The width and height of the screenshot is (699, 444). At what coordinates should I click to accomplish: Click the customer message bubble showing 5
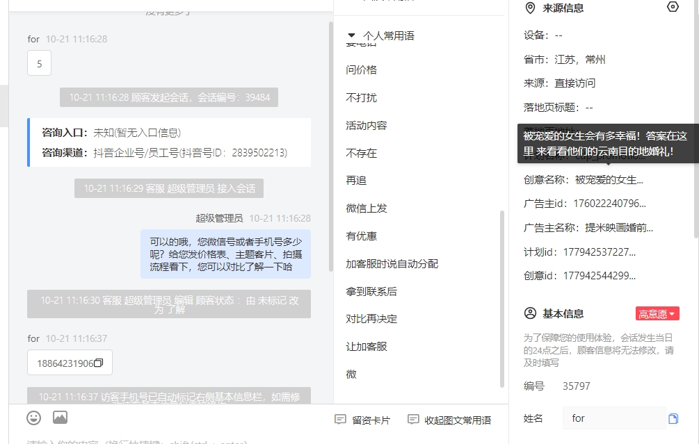point(39,63)
